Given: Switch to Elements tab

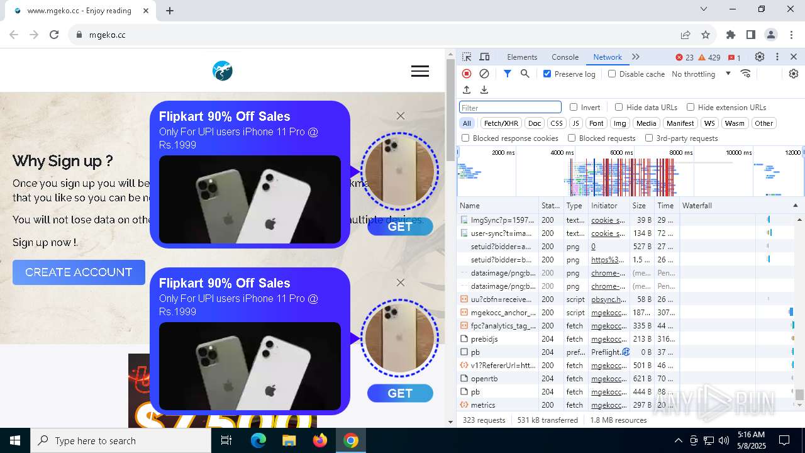Looking at the screenshot, I should click(522, 57).
